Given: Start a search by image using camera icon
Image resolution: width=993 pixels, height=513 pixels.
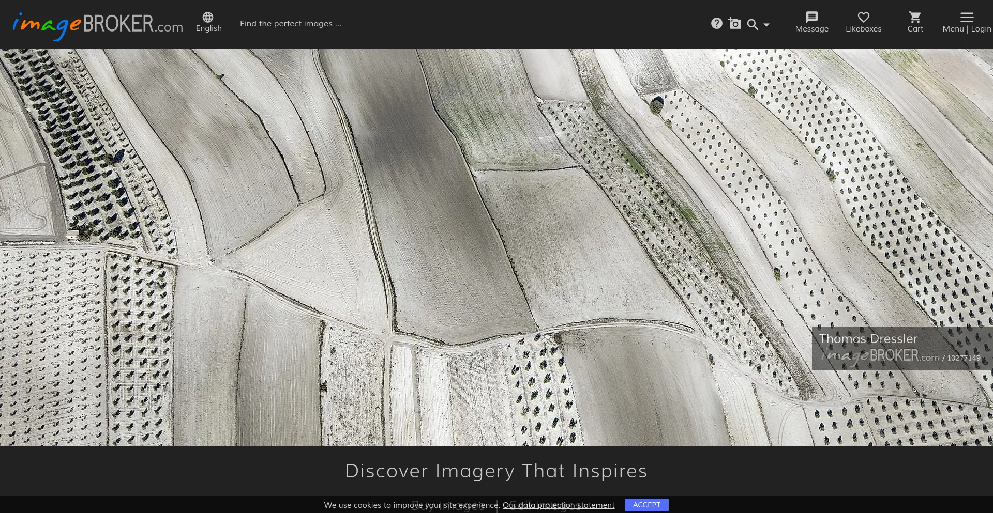Looking at the screenshot, I should [735, 23].
